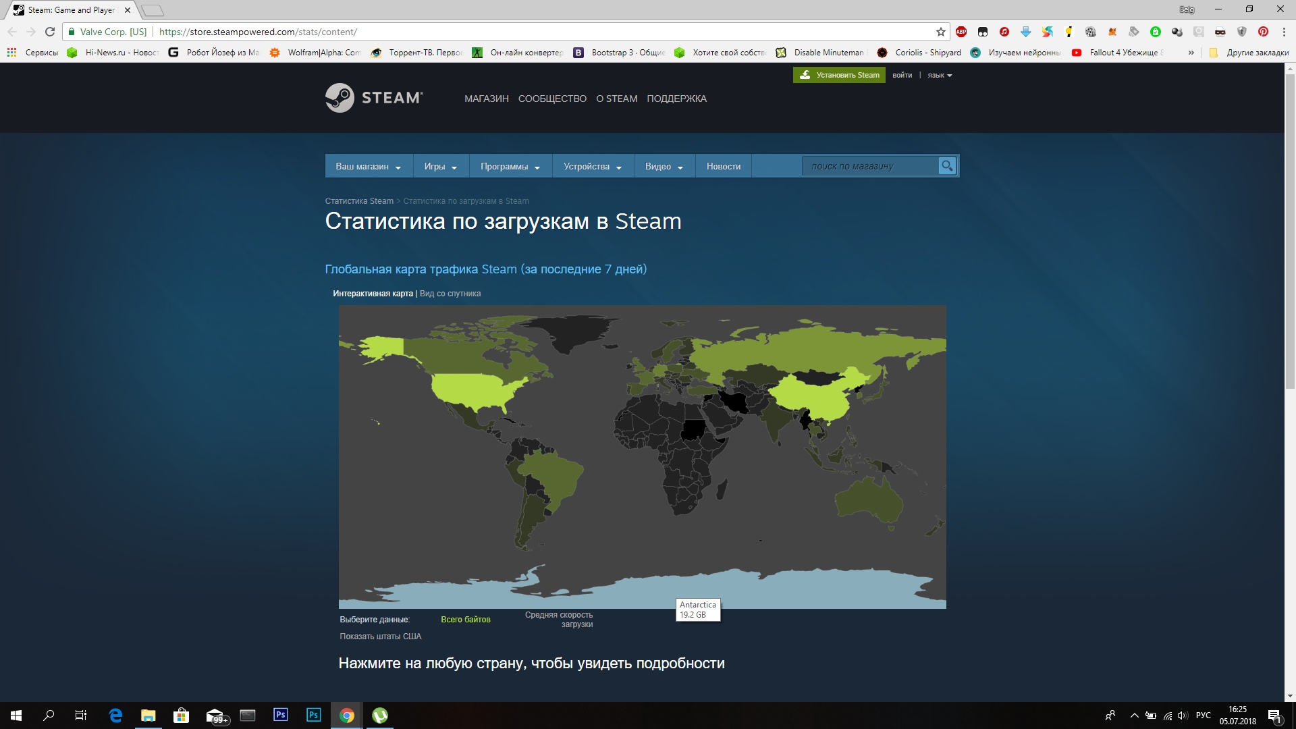The width and height of the screenshot is (1296, 729).
Task: Open 'Hi-News.ru' bookmark
Action: tap(114, 53)
